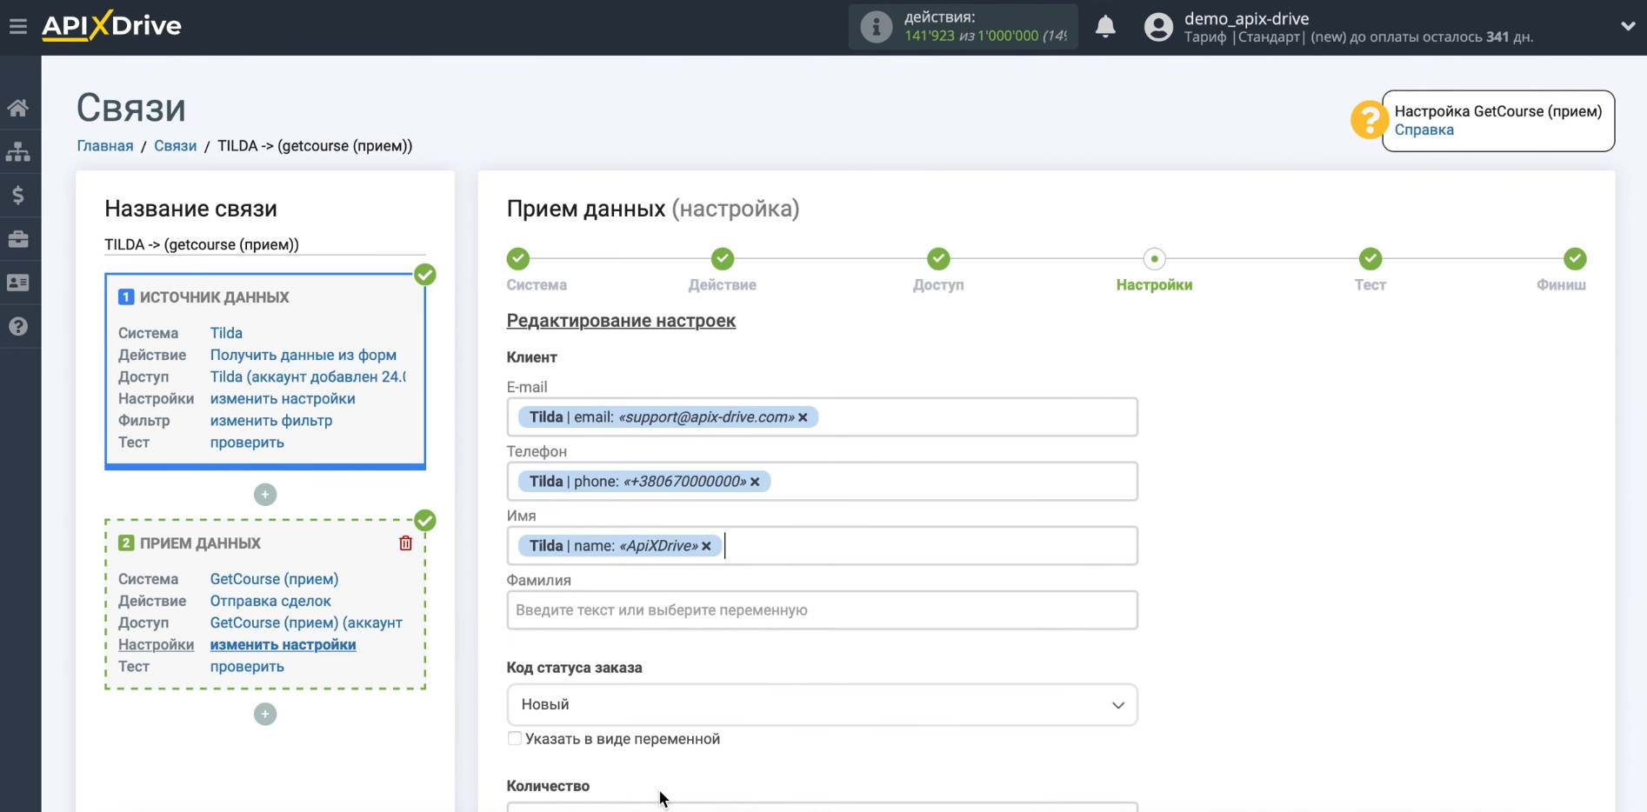Open the hamburger menu icon
This screenshot has height=812, width=1647.
(18, 26)
